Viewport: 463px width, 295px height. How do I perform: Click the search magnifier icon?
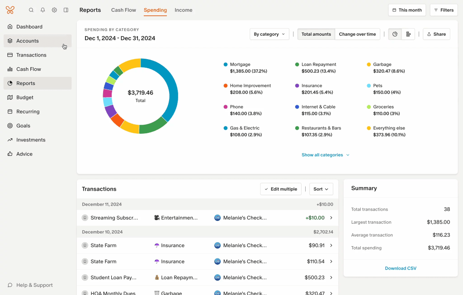click(31, 10)
